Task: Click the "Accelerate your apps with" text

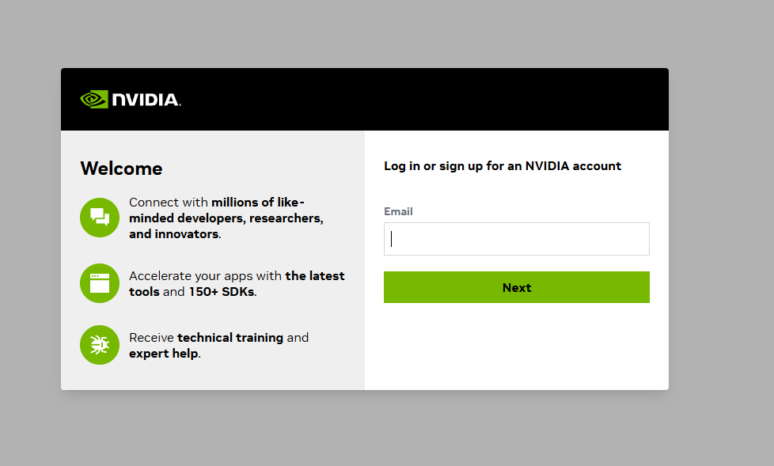Action: [x=205, y=276]
